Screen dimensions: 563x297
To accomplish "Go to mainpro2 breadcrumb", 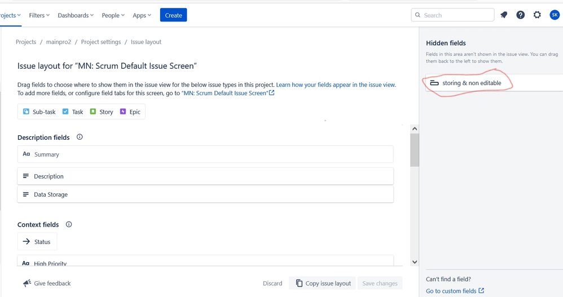I will tap(59, 42).
